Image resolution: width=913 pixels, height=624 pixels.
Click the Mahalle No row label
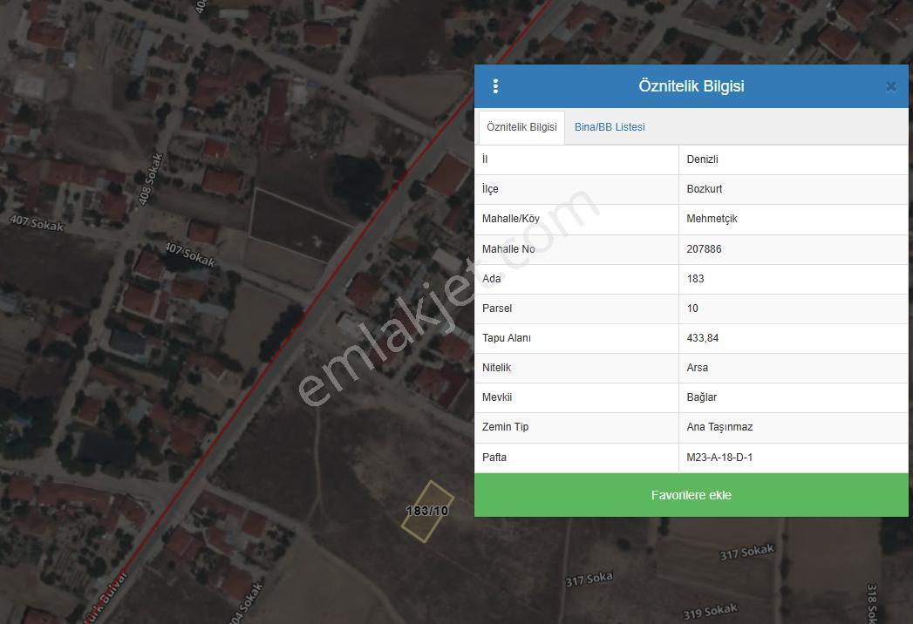[x=508, y=249]
